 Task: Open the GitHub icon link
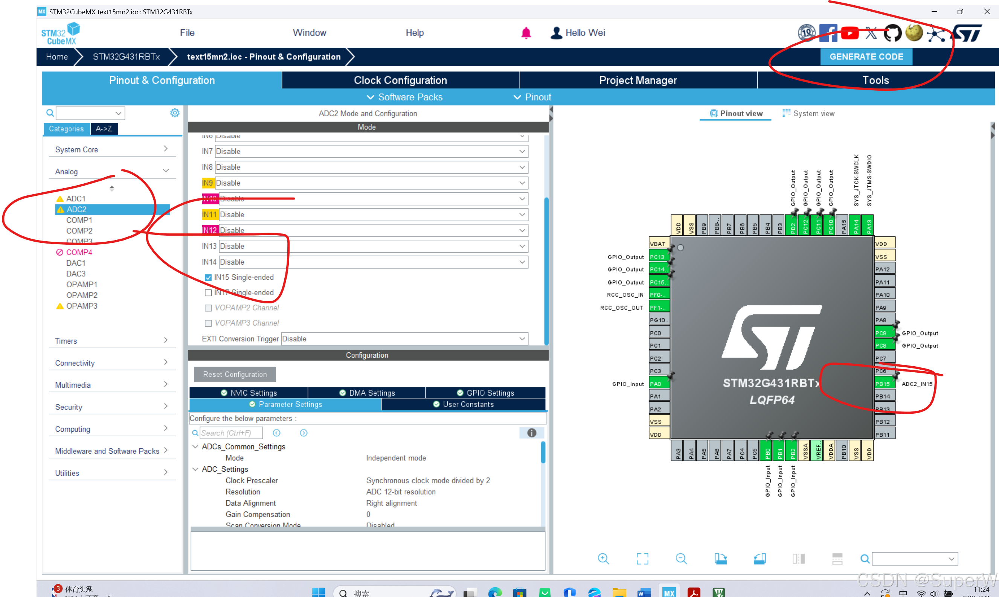pos(892,33)
